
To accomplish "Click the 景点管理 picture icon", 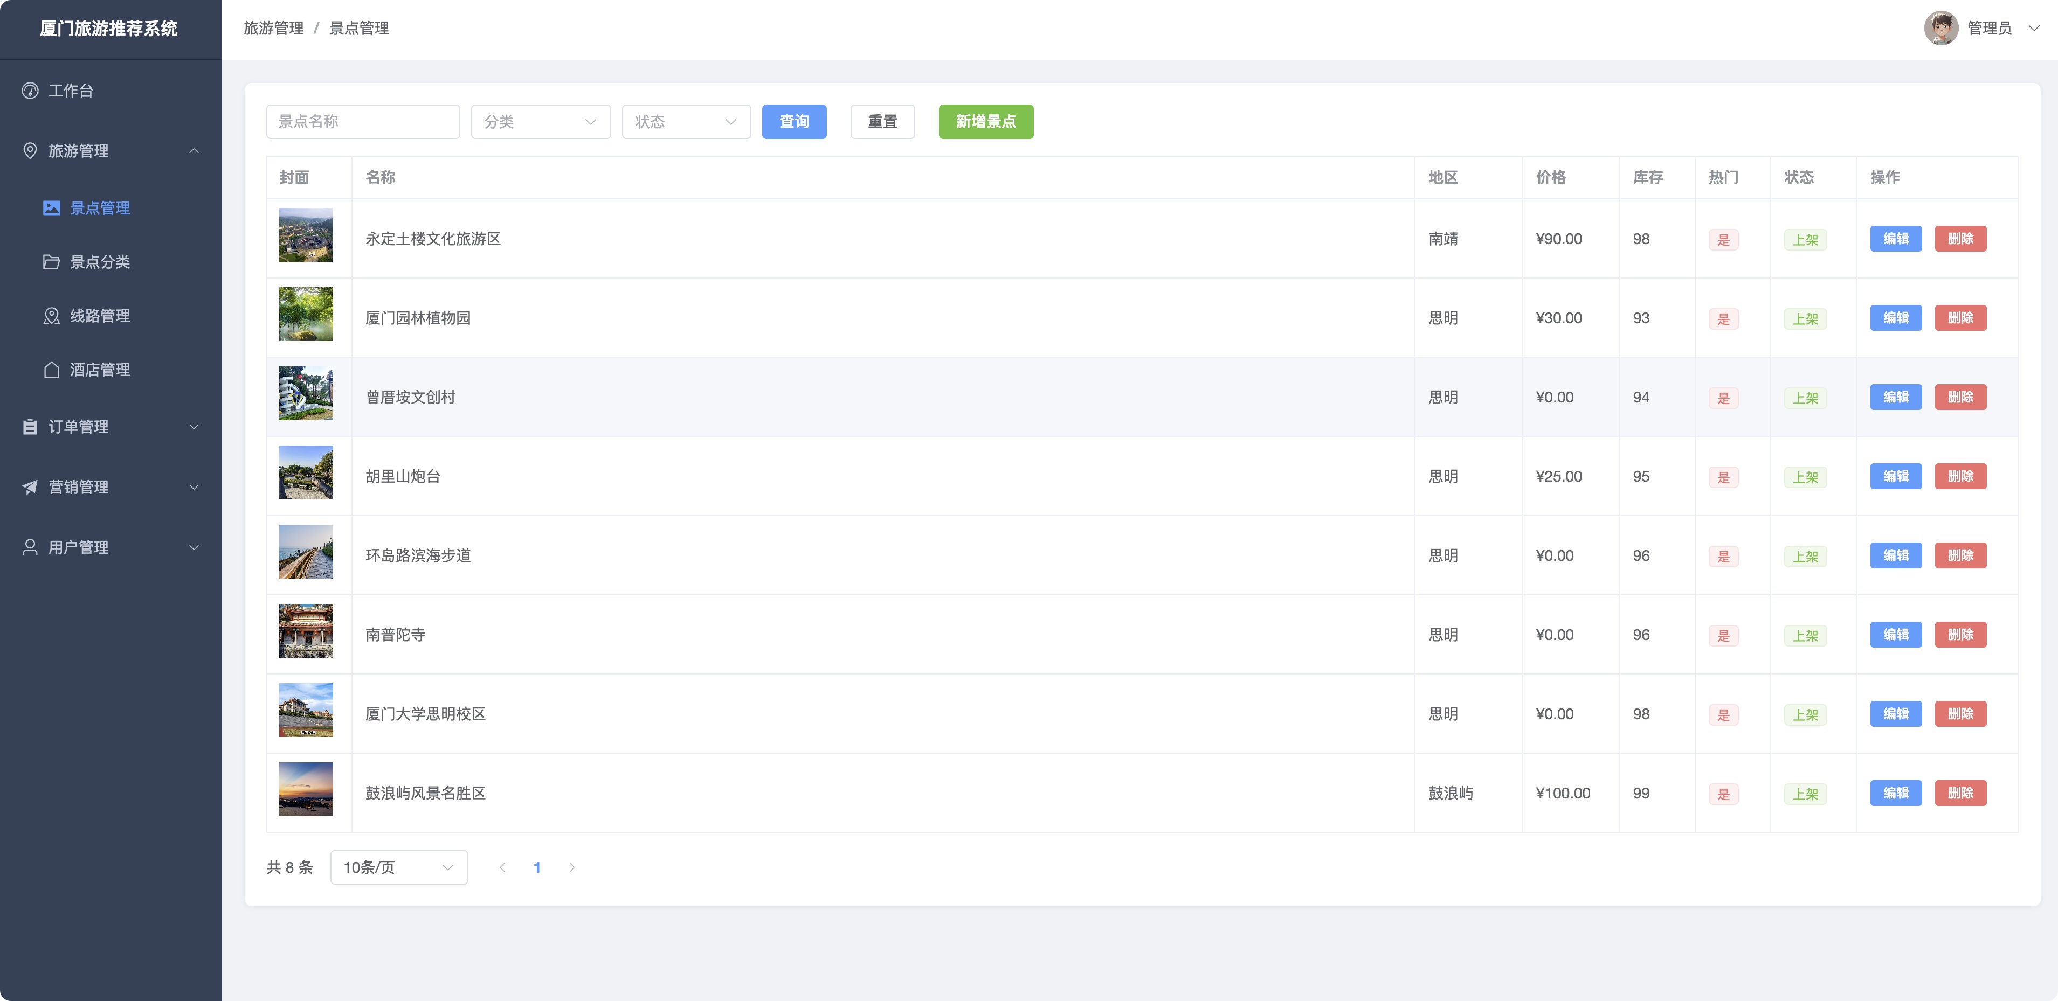I will tap(52, 208).
